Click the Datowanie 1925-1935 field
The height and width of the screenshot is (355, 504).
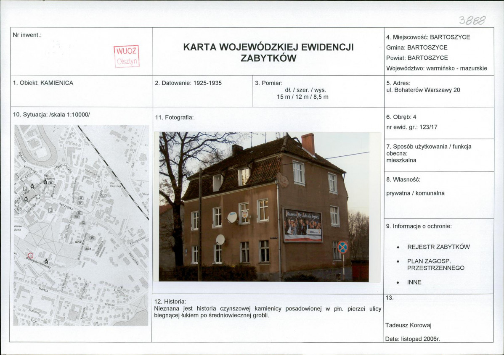point(203,91)
